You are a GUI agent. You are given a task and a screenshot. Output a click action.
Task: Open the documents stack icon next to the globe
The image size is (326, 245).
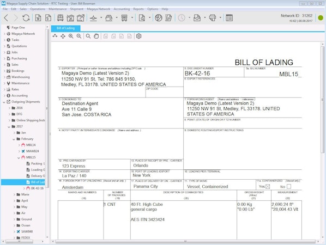click(x=168, y=18)
